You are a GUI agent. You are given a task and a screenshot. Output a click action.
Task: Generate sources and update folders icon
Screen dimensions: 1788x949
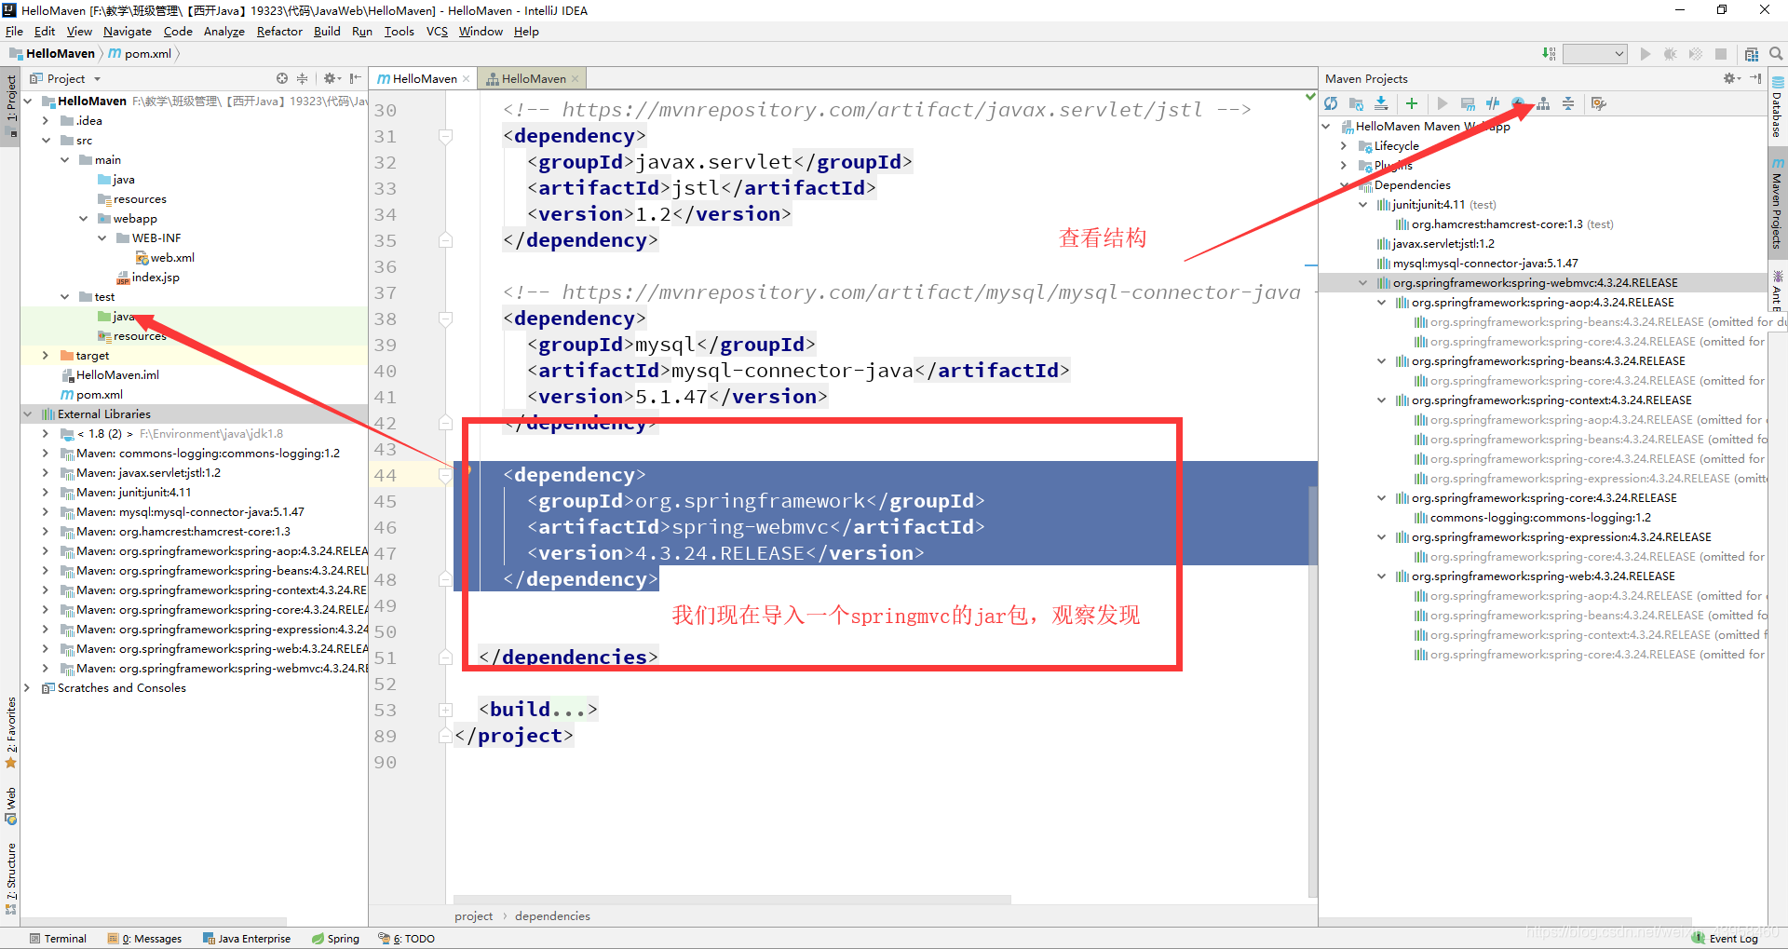[1356, 103]
